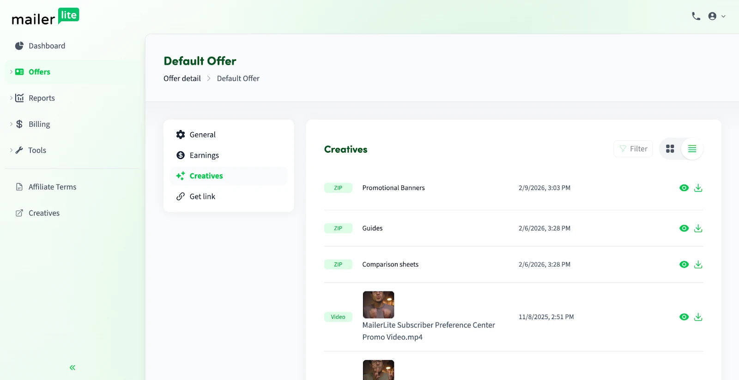Open Dashboard from the sidebar

(46, 46)
